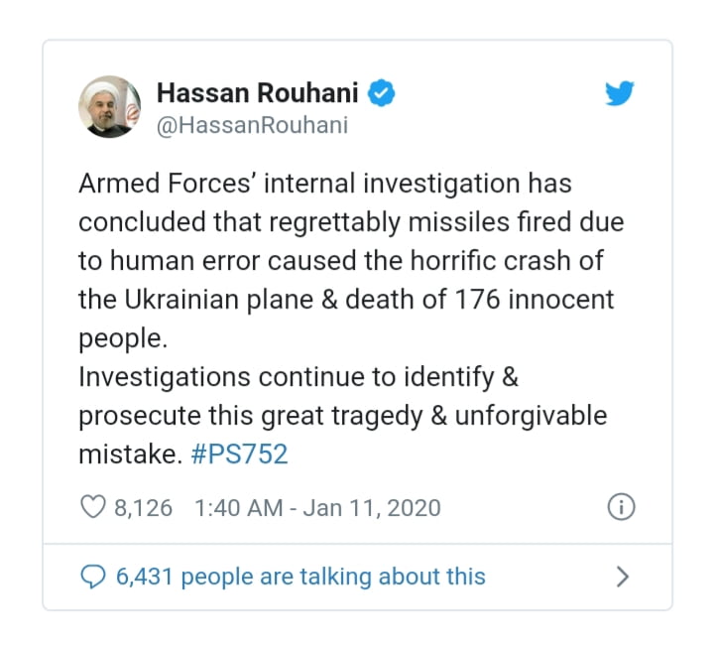Click the word "Ukrainian" in the tweet
This screenshot has height=646, width=714.
(181, 300)
